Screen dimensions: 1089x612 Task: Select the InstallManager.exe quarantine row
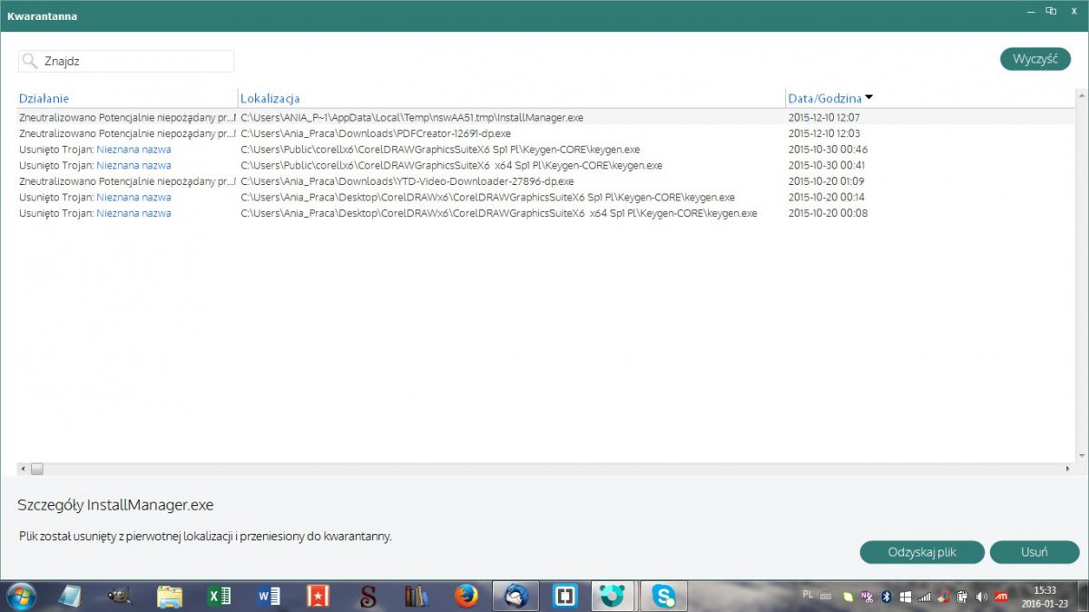(x=545, y=117)
